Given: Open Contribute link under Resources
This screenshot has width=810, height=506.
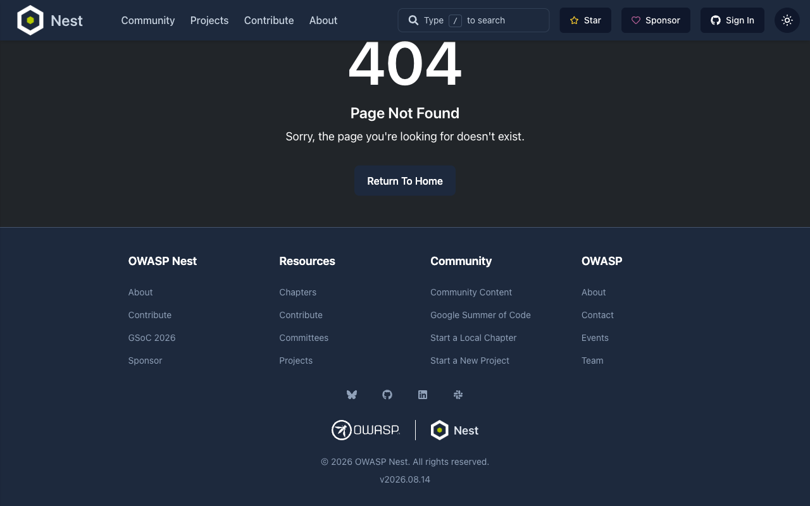Looking at the screenshot, I should tap(301, 315).
